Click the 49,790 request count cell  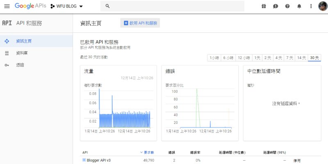click(x=148, y=160)
